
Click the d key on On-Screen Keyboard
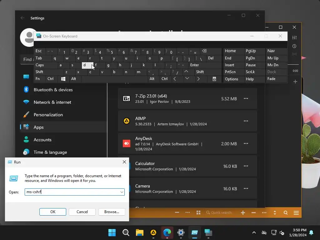(87, 65)
